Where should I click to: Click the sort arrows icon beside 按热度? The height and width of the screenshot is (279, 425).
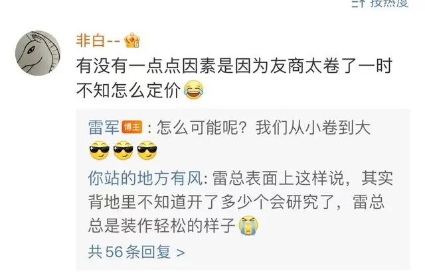click(359, 3)
